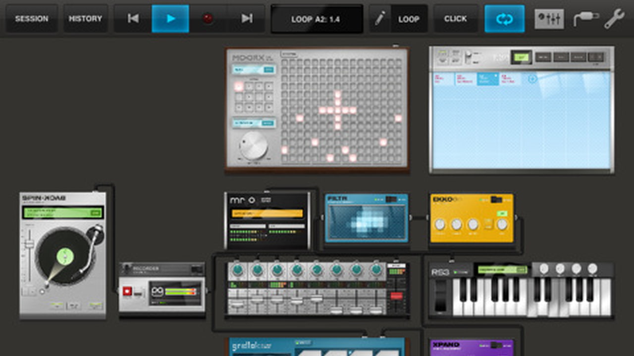Select the highlighted blue slot on the touchpad

pyautogui.click(x=488, y=79)
